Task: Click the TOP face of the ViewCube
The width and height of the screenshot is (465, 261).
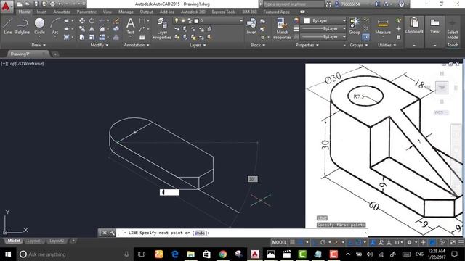Action: (x=442, y=88)
